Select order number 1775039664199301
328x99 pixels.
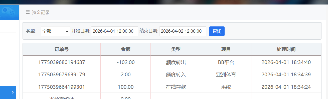click(62, 87)
